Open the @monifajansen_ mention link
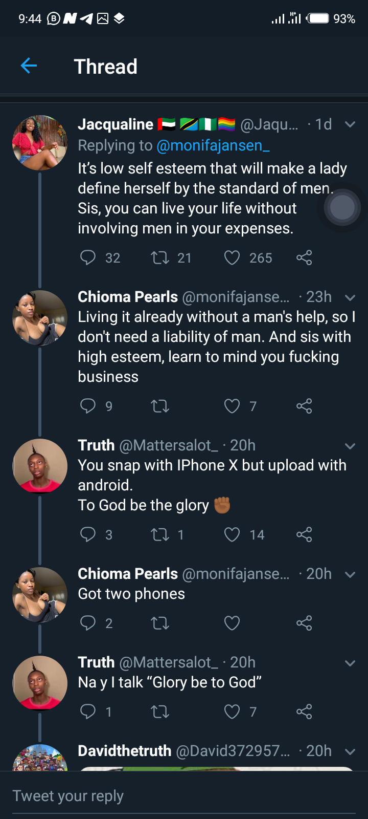The height and width of the screenshot is (819, 368). click(213, 145)
